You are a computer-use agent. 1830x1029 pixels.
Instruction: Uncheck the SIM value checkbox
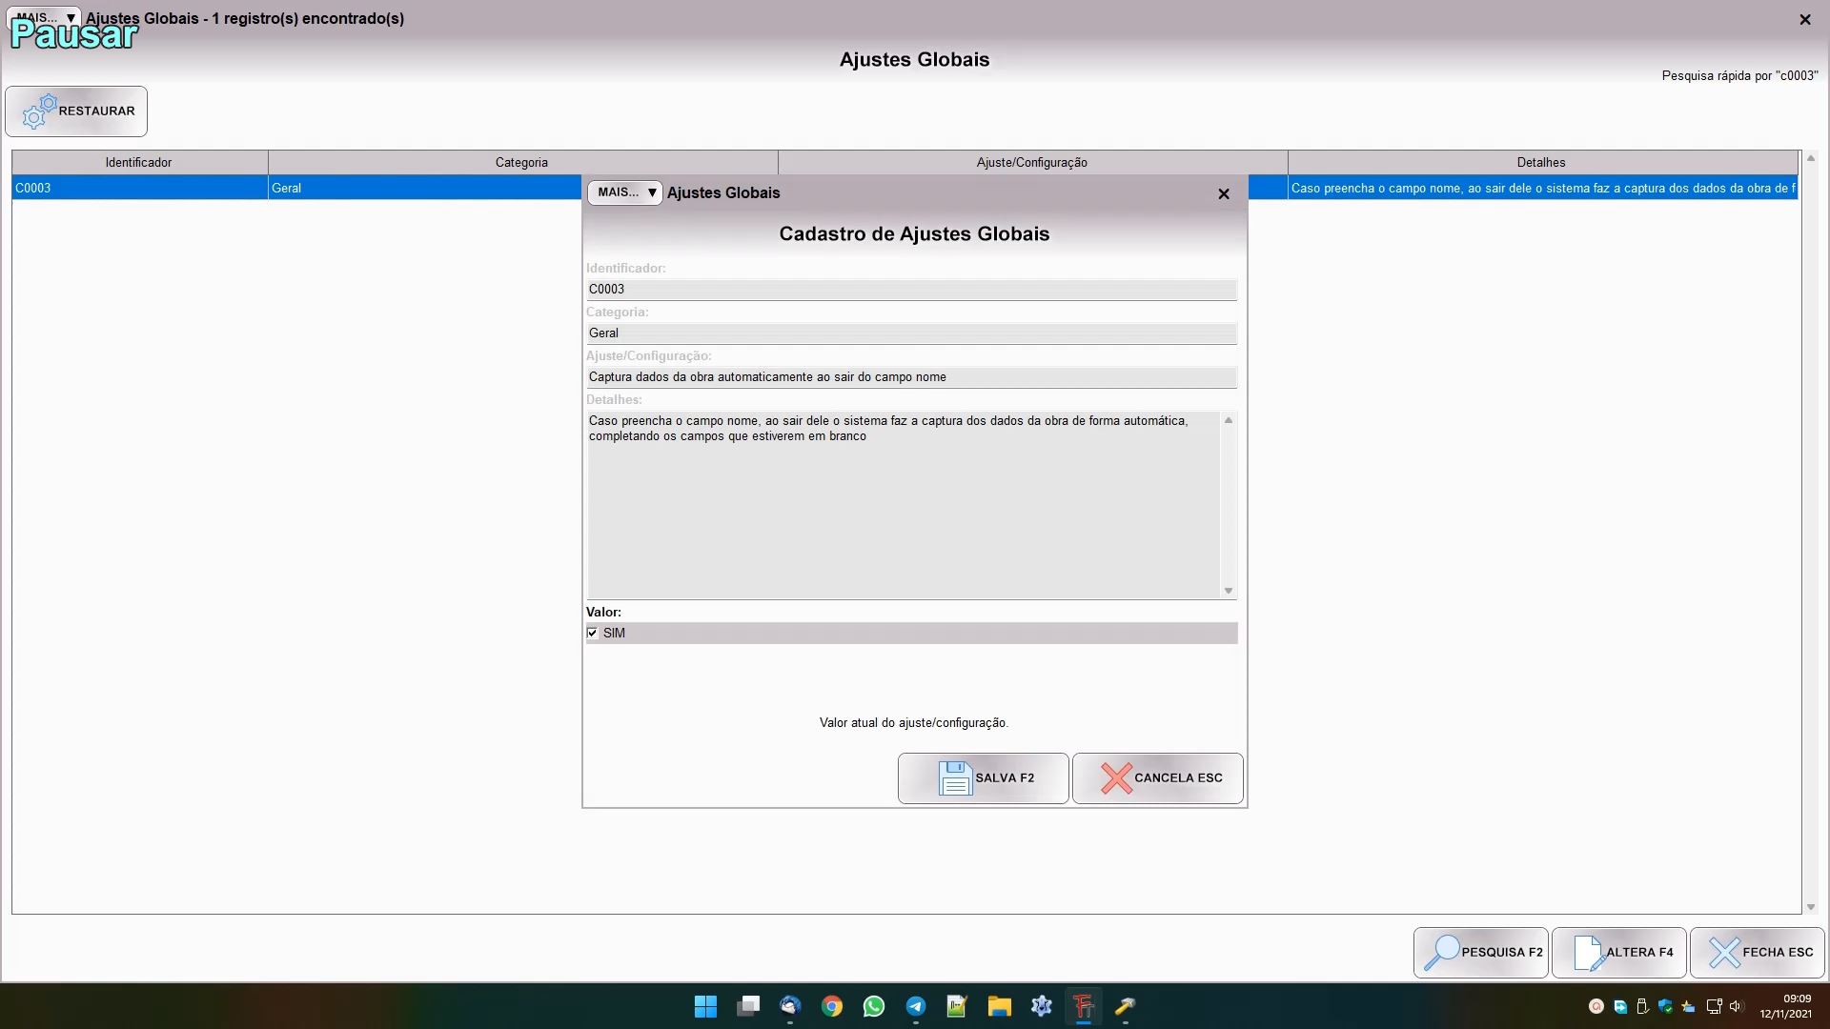593,633
